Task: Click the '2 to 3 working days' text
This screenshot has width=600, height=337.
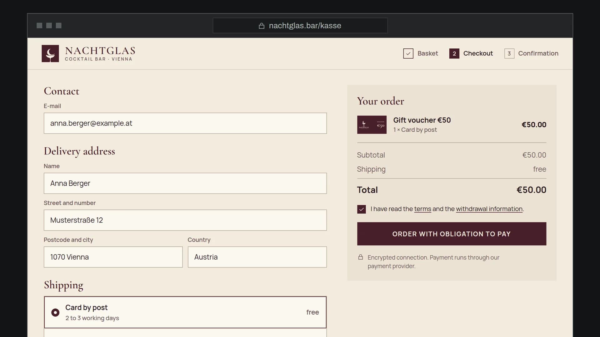Action: pos(92,318)
